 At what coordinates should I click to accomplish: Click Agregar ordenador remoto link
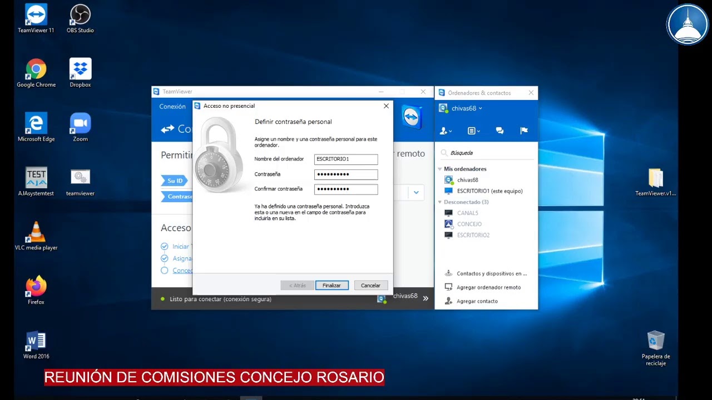coord(488,287)
